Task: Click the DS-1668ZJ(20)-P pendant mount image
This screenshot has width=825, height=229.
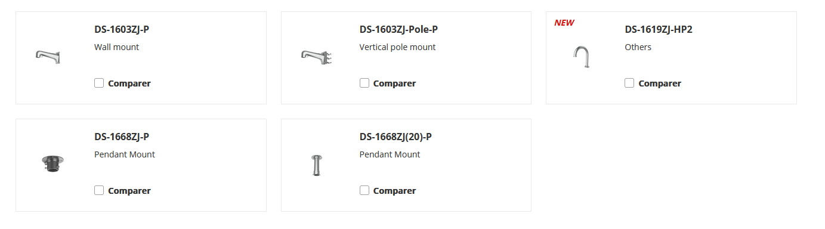Action: [x=316, y=165]
